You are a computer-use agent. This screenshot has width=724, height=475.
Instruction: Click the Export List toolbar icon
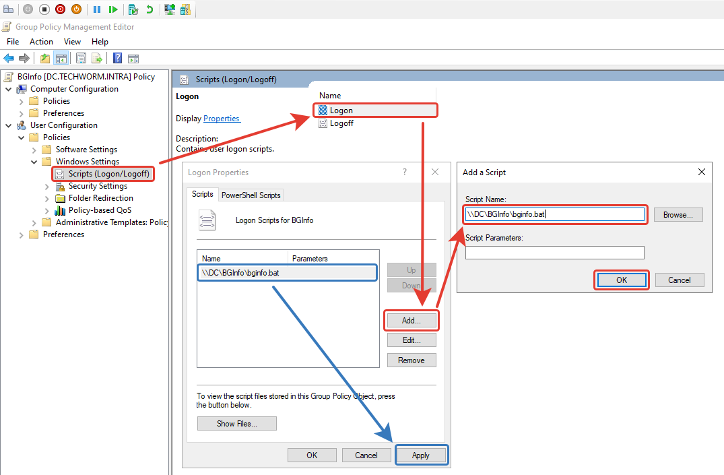coord(97,59)
